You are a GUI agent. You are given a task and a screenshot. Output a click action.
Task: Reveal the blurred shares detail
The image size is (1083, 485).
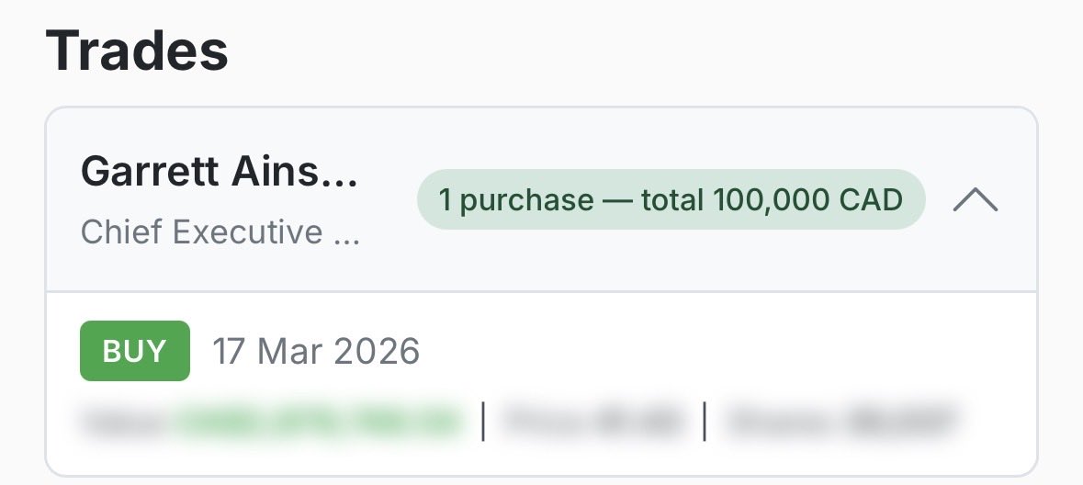842,421
